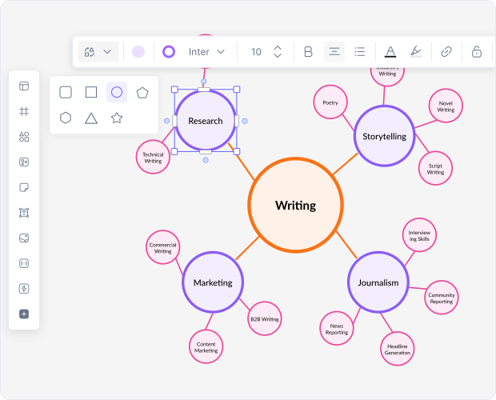Viewport: 496px width, 400px height.
Task: Toggle the lock on selected shape
Action: [x=476, y=51]
